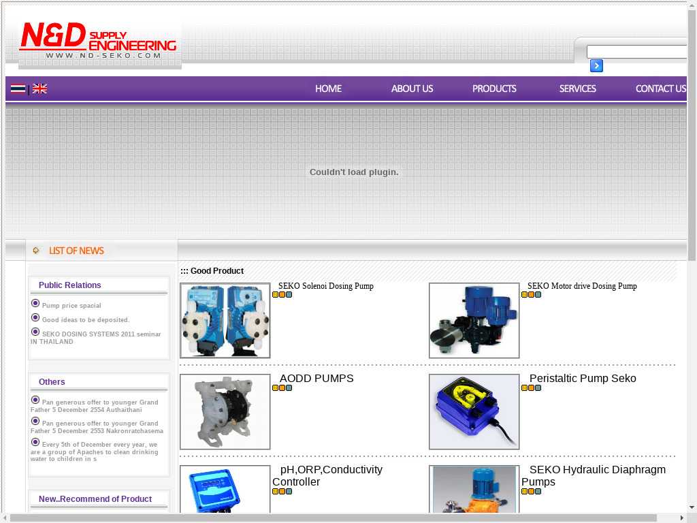Screen dimensions: 697x523
Task: Click bullet icon beside the 2554 Authaithani news
Action: coord(35,400)
